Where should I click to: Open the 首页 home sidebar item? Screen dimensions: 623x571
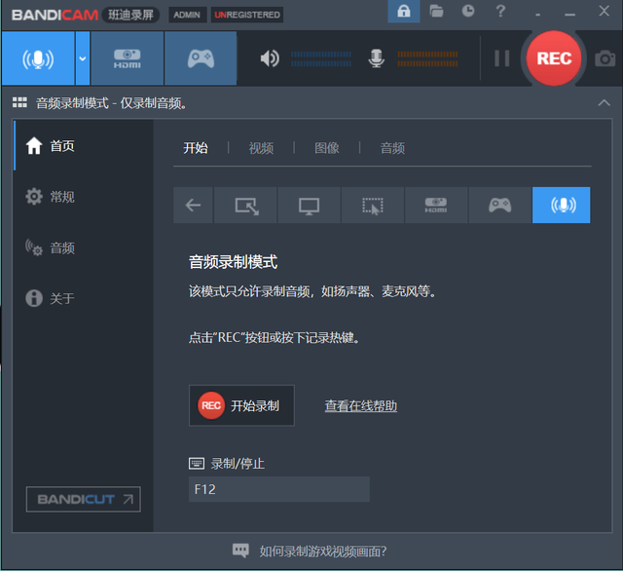(x=84, y=146)
